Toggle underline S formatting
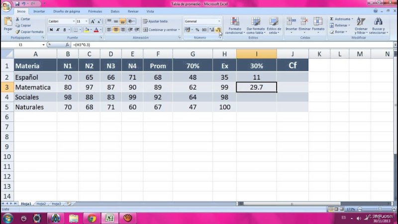Screen dimensions: 398x224 [x=65, y=30]
